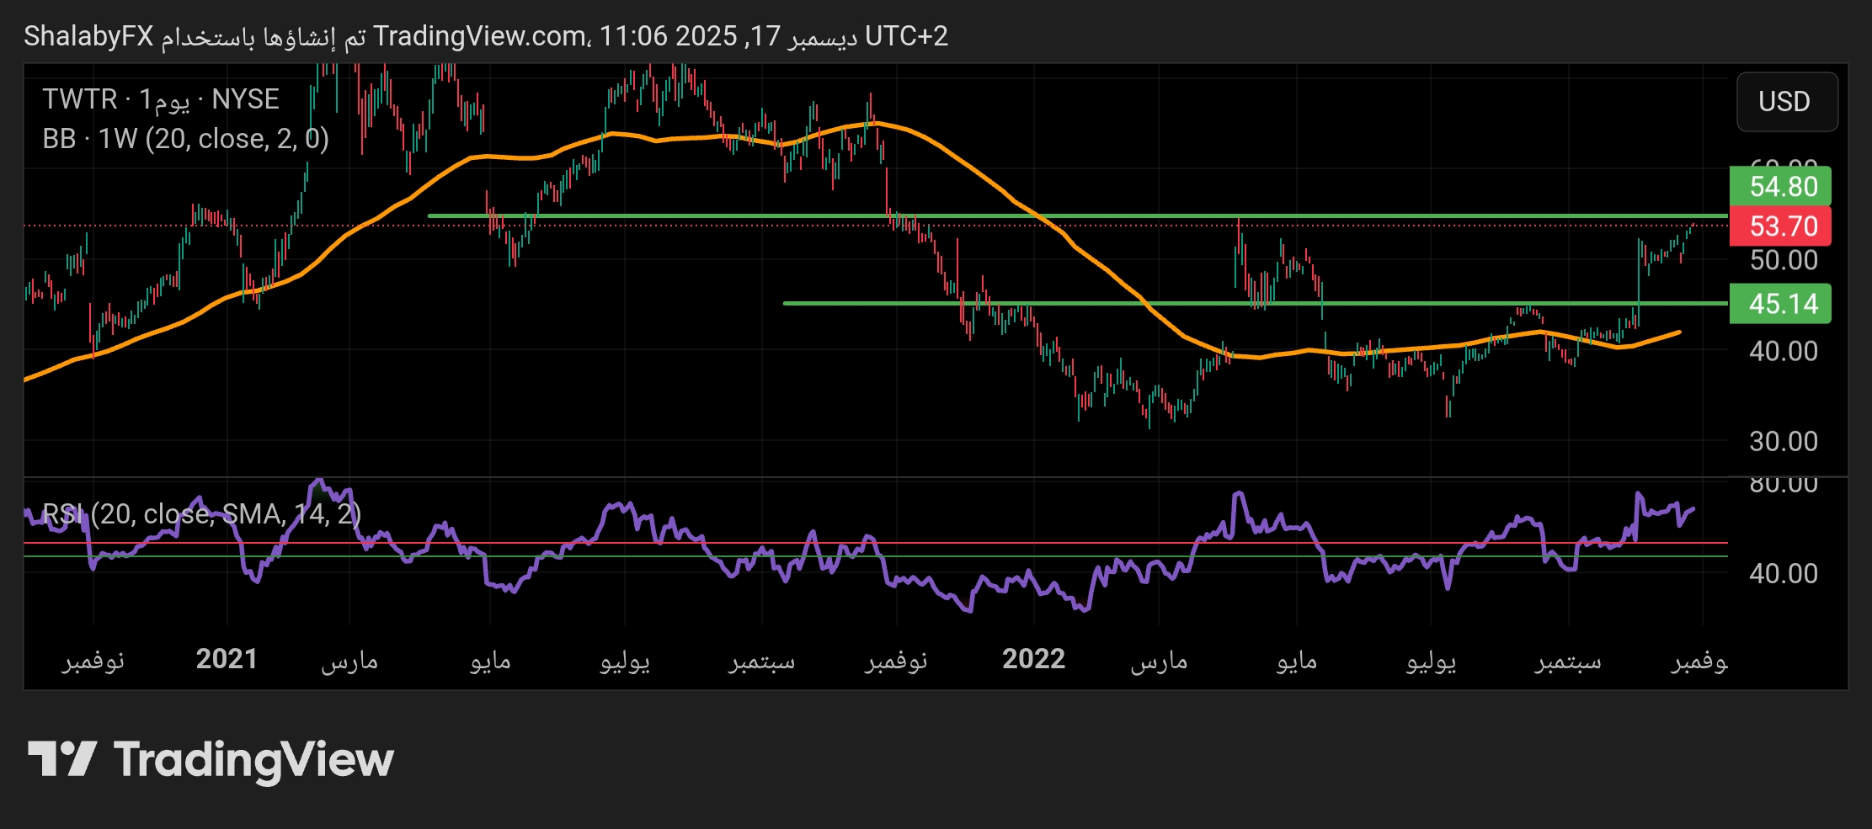Click the 2021 year label on time axis
The width and height of the screenshot is (1872, 829).
[x=227, y=659]
